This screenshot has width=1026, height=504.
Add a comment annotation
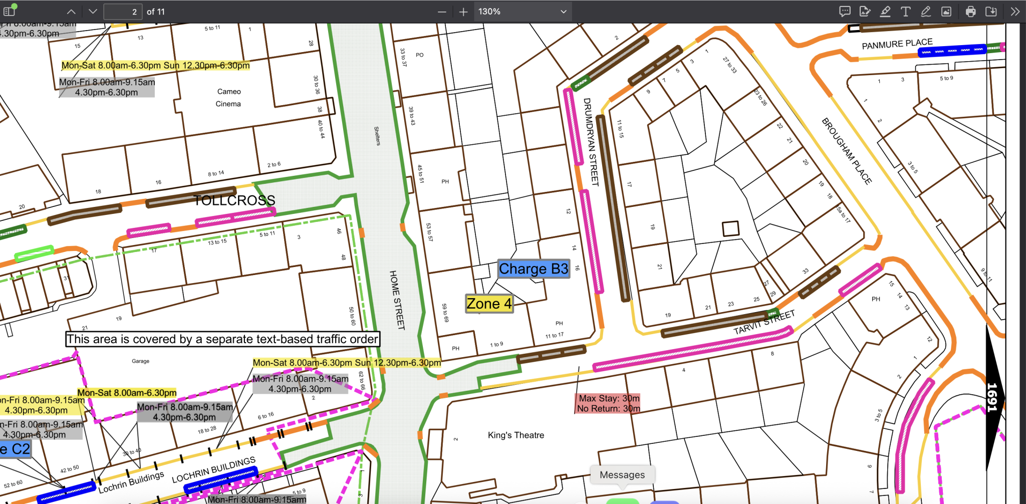tap(845, 12)
